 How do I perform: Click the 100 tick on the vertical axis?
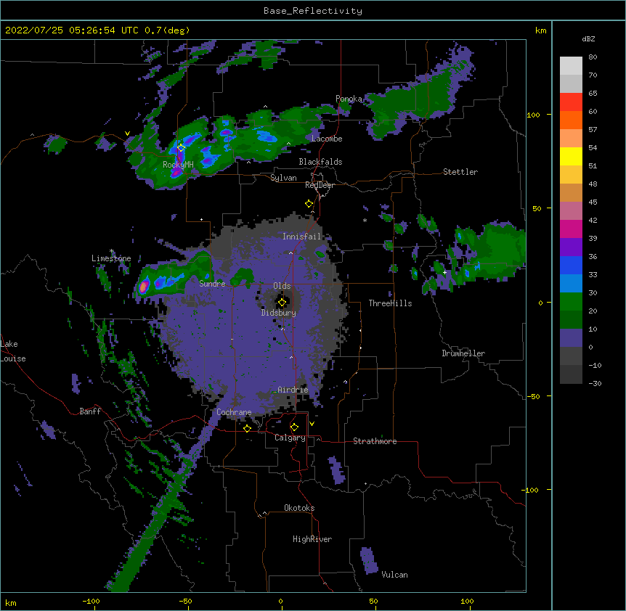[x=533, y=115]
